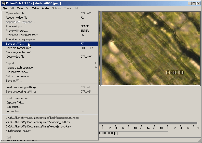Choose Save old format AVI…

pos(50,48)
